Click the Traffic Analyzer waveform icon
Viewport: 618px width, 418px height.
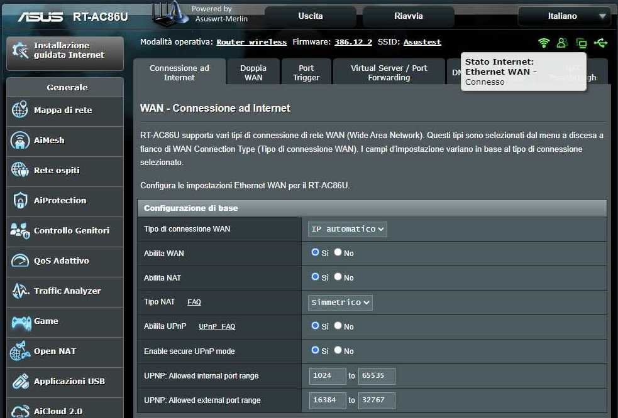pyautogui.click(x=20, y=291)
